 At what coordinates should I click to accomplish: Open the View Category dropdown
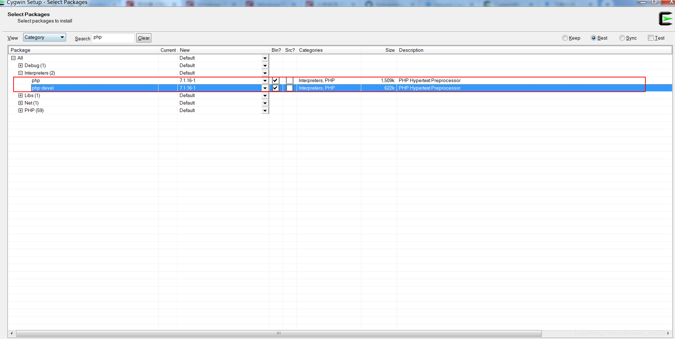click(45, 37)
